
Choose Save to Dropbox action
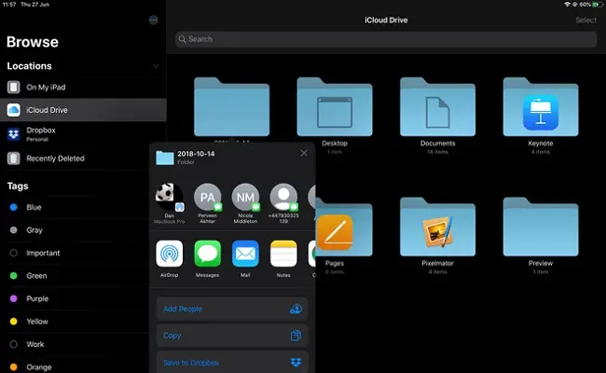click(x=232, y=362)
